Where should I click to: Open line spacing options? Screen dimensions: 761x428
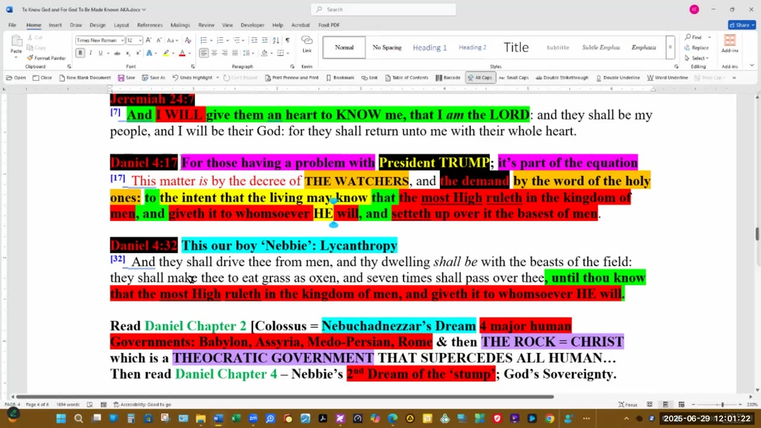click(x=248, y=53)
